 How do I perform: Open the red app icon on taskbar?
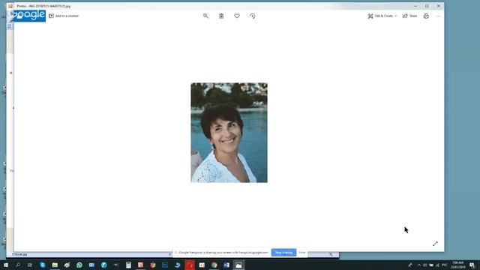[190, 265]
